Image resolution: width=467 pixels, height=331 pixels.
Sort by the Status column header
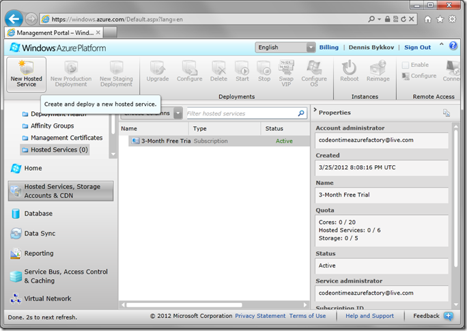coord(285,128)
